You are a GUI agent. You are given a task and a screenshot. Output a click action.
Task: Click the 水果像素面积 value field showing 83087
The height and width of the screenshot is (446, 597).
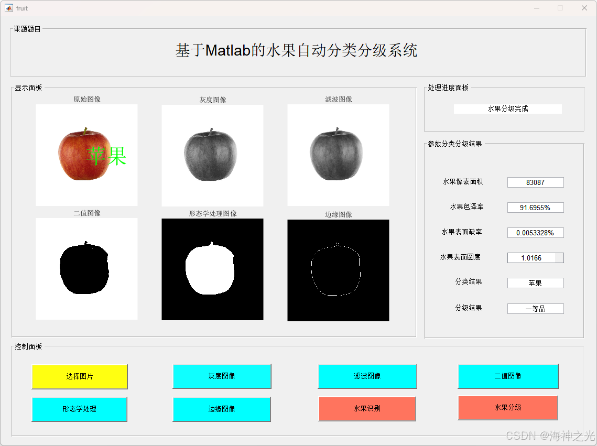click(x=535, y=182)
